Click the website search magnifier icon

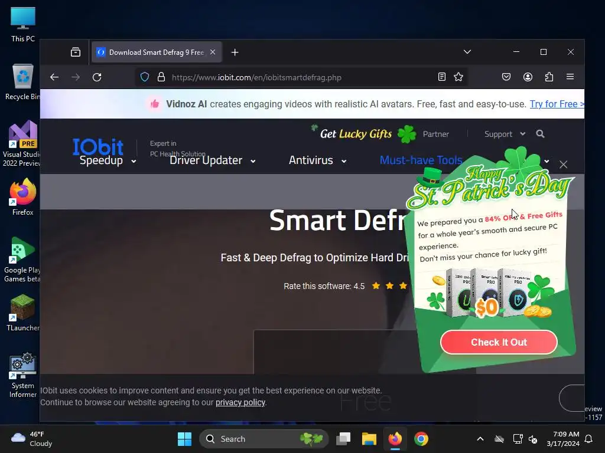540,134
